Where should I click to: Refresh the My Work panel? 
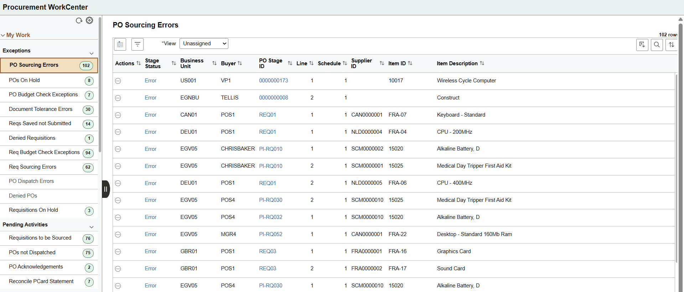[x=79, y=21]
